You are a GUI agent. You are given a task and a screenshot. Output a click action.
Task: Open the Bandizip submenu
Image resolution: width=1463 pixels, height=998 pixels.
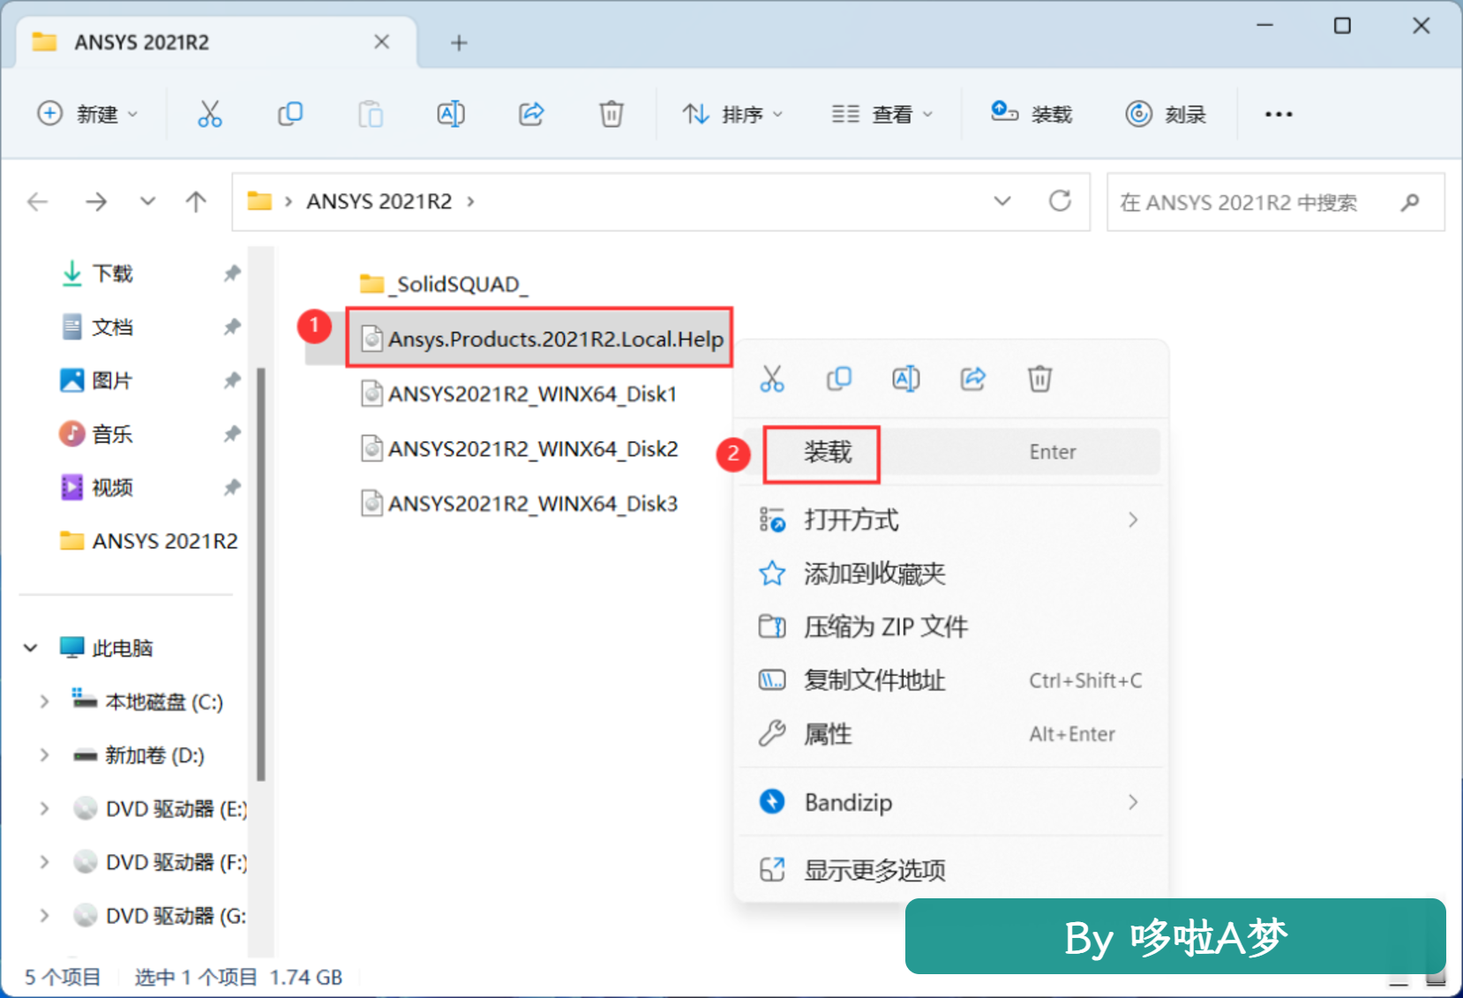(x=951, y=802)
